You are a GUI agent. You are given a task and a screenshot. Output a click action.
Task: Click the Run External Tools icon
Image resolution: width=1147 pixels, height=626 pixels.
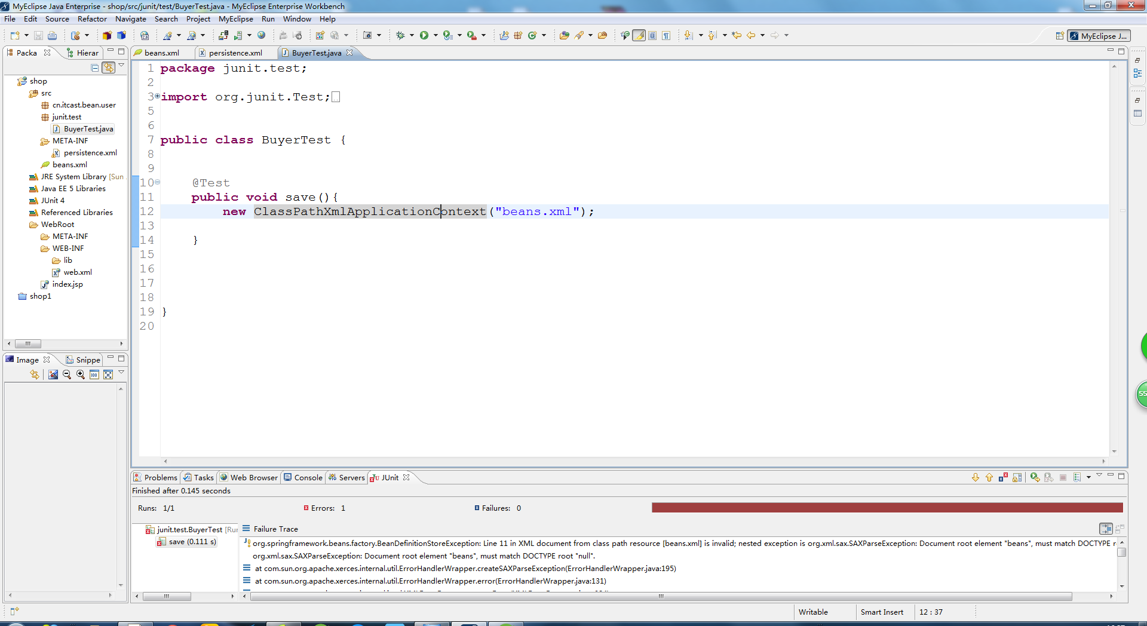coord(472,35)
